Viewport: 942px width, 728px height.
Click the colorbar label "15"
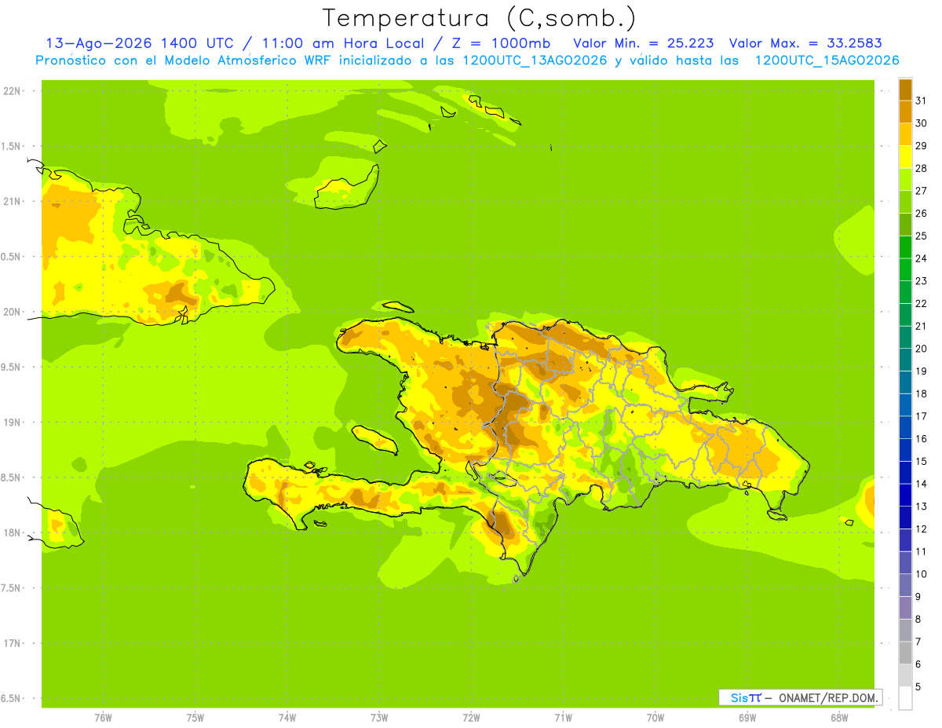coord(921,461)
